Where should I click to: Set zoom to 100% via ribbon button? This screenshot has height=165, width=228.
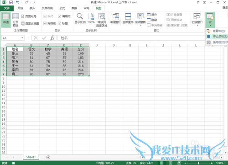pyautogui.click(x=91, y=18)
